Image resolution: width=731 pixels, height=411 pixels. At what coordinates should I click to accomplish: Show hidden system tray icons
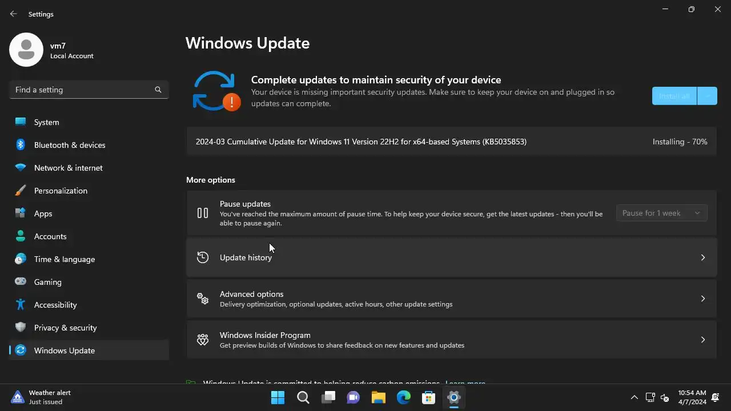[x=634, y=397]
